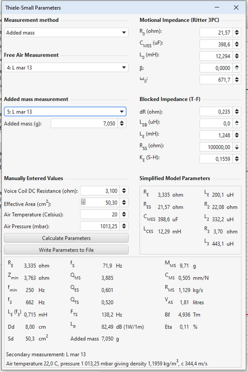
Task: Click the Dd value 8,00 cm
Action: coord(36,327)
